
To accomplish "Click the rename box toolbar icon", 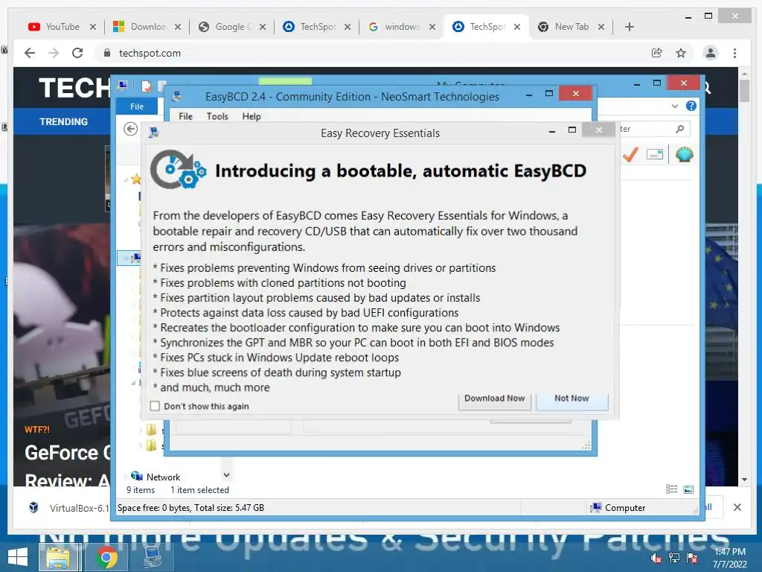I will click(655, 155).
